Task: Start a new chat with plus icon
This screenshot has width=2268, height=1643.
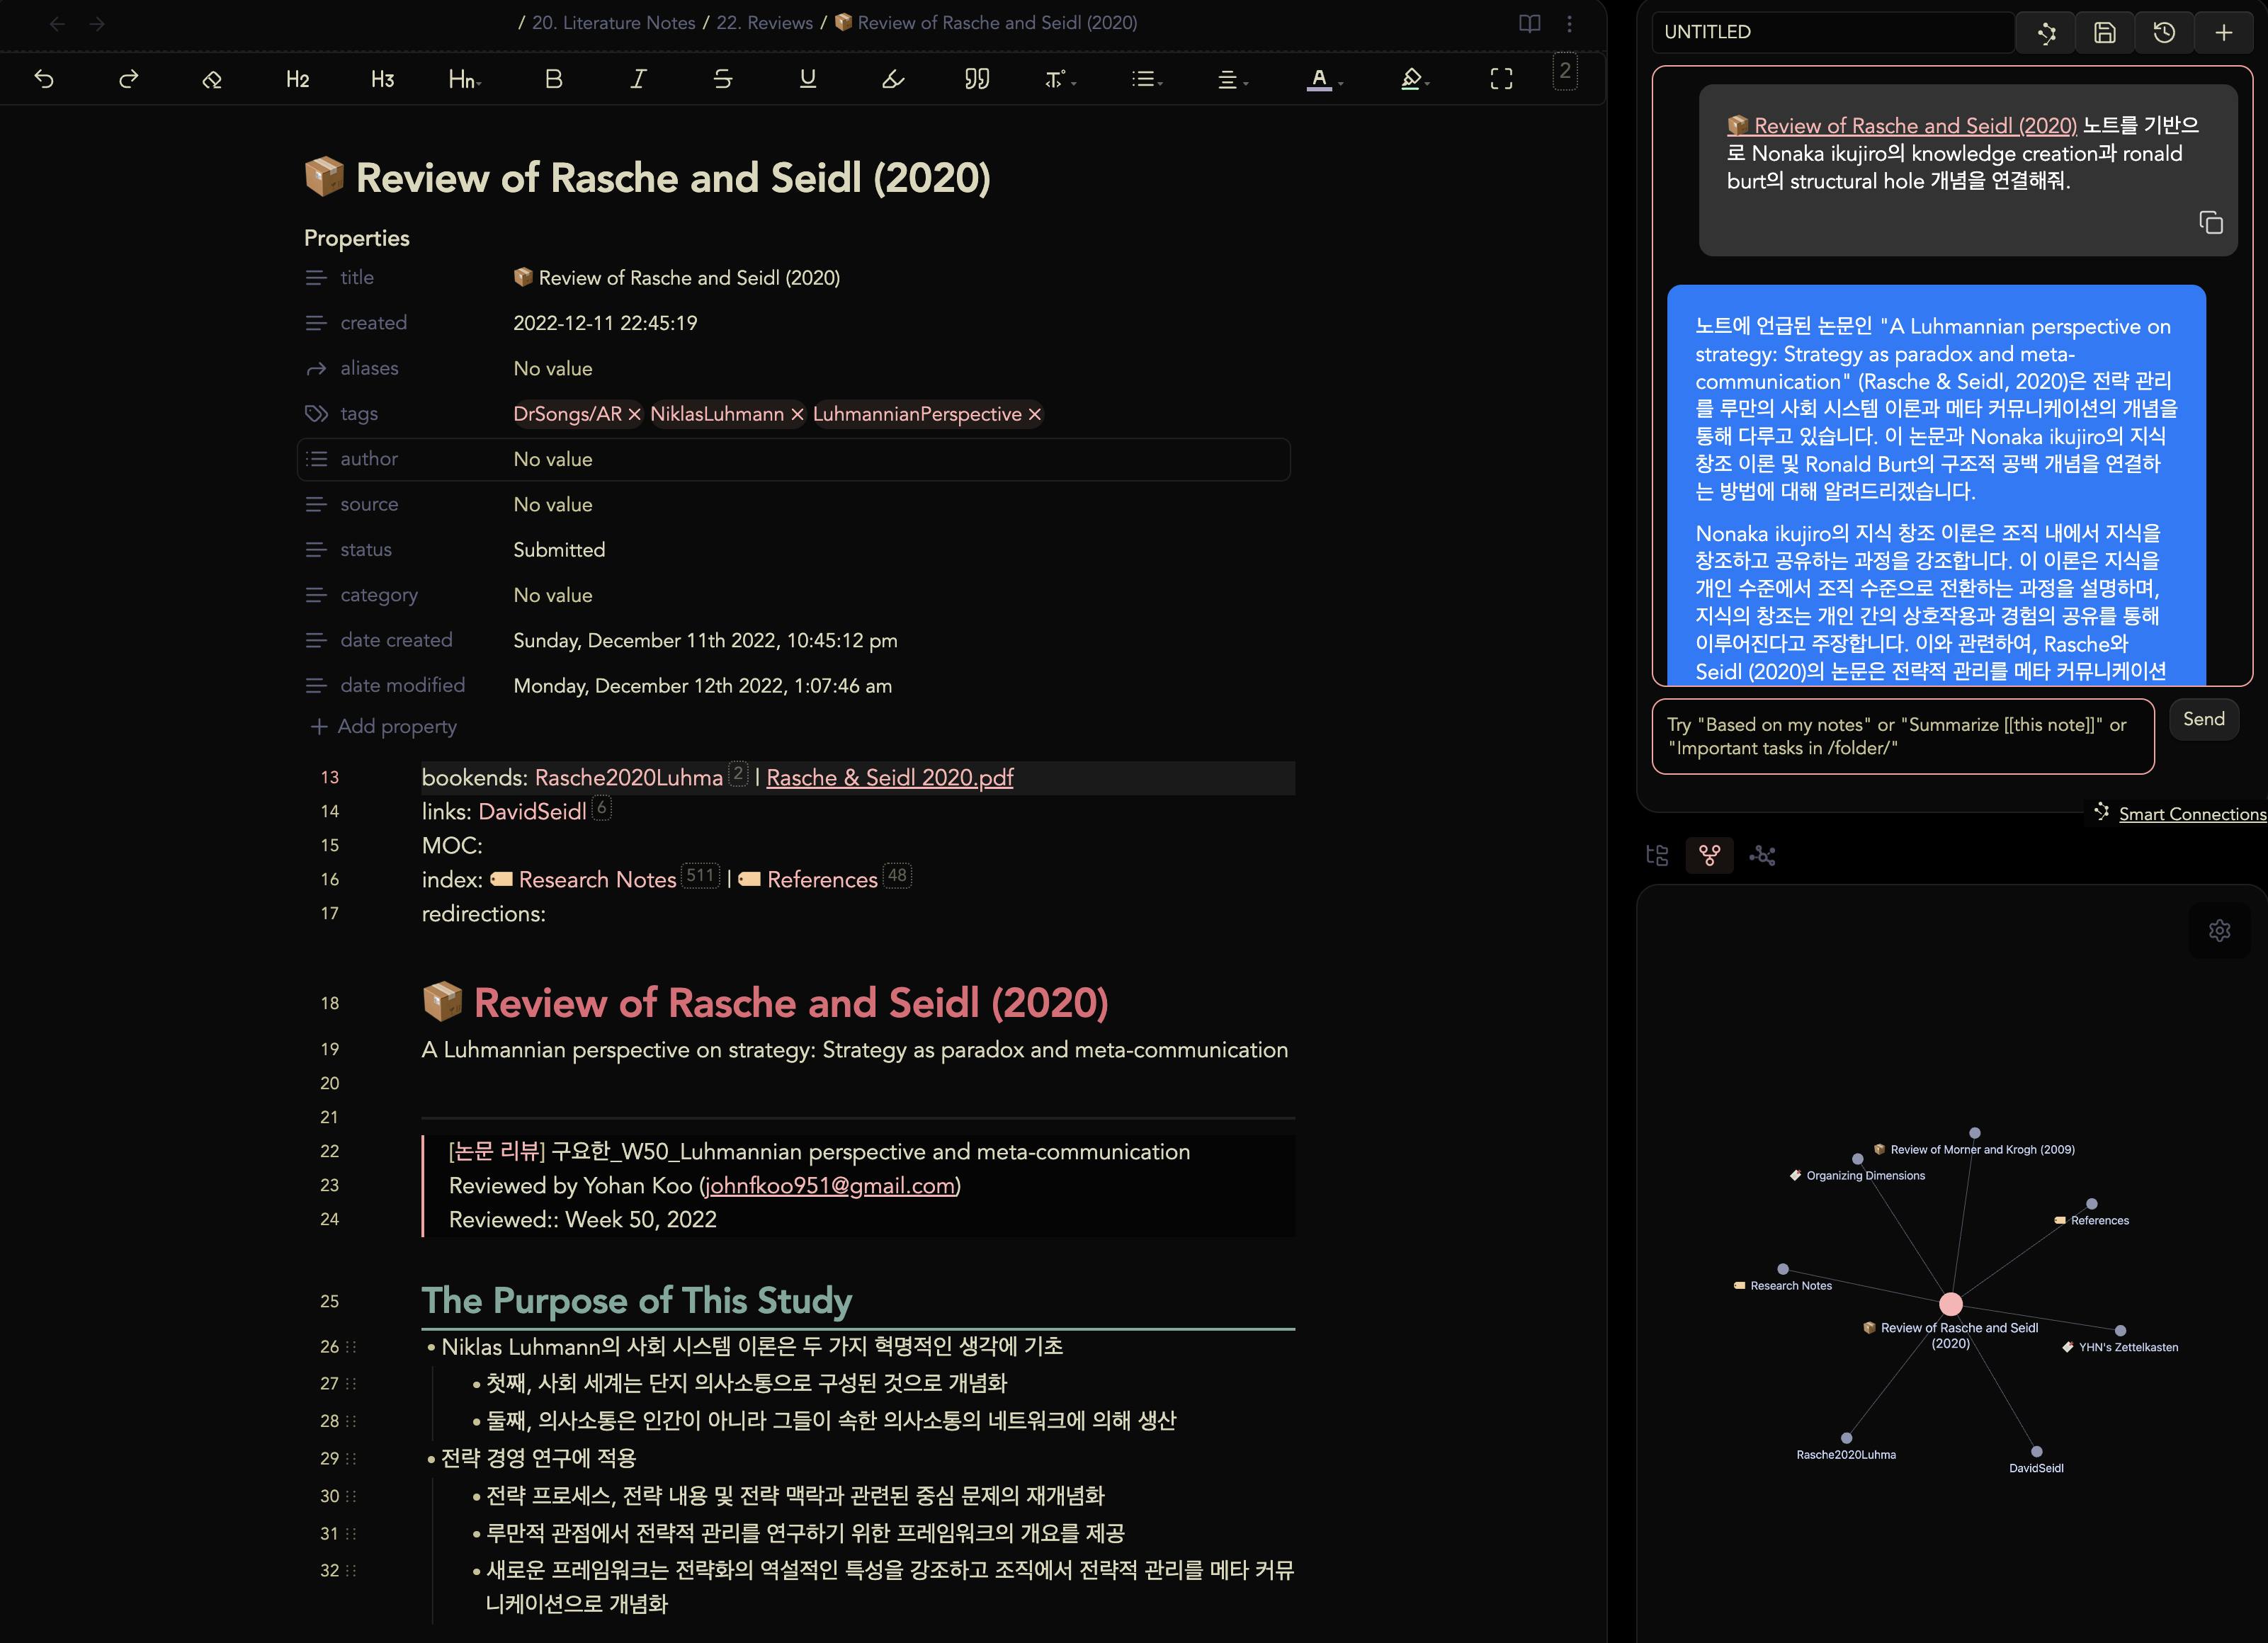Action: 2224,33
